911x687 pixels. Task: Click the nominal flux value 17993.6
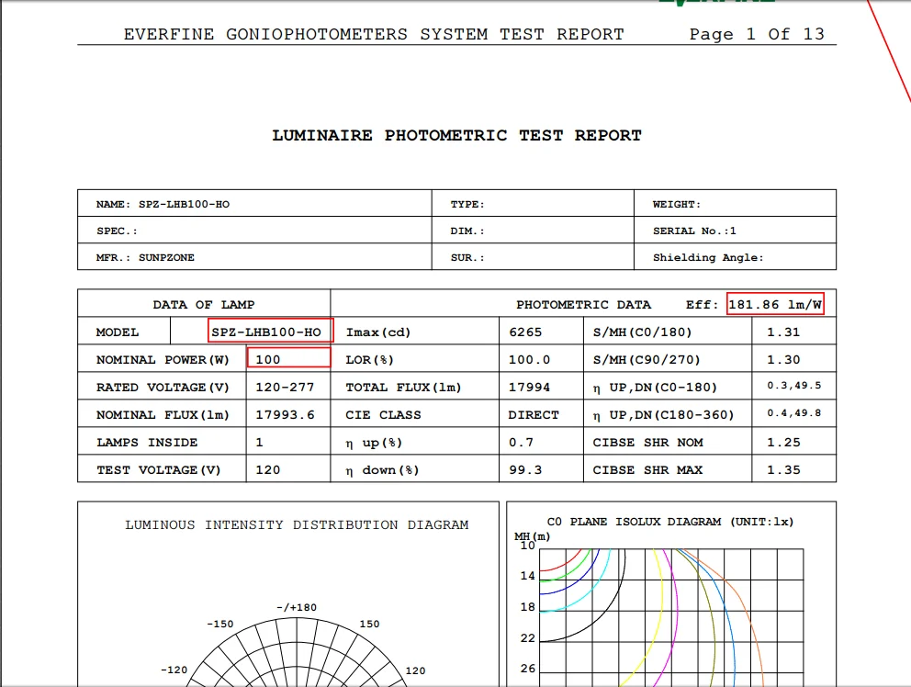click(x=285, y=415)
